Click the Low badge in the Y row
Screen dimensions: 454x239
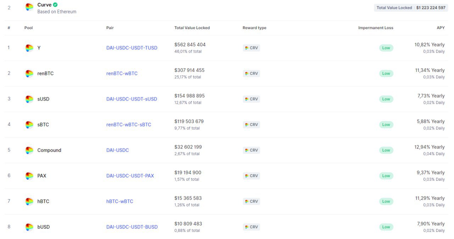(386, 48)
